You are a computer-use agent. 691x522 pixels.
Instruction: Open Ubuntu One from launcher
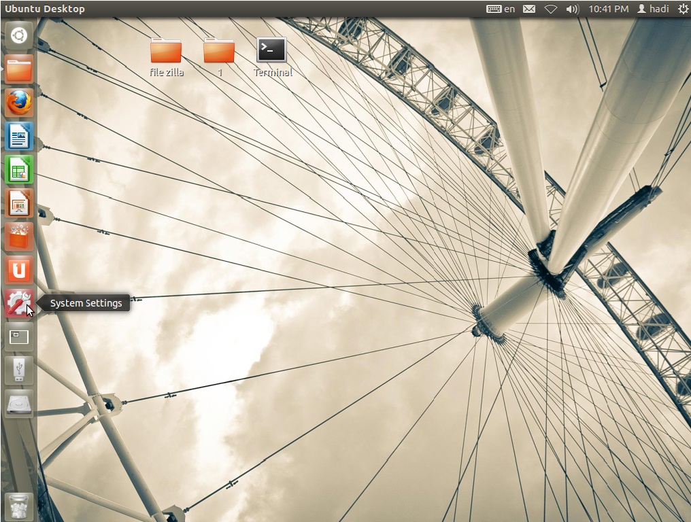(19, 270)
